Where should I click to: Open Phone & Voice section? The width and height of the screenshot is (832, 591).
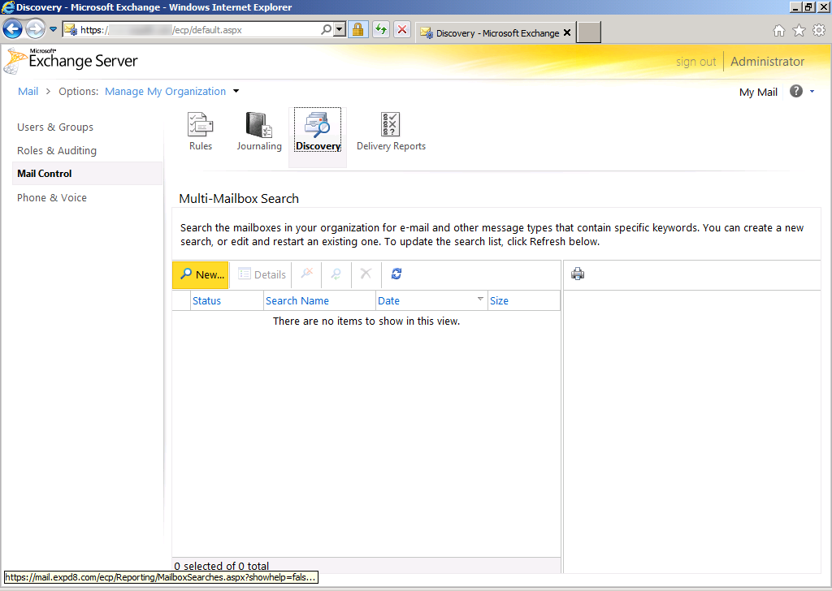[x=52, y=198]
